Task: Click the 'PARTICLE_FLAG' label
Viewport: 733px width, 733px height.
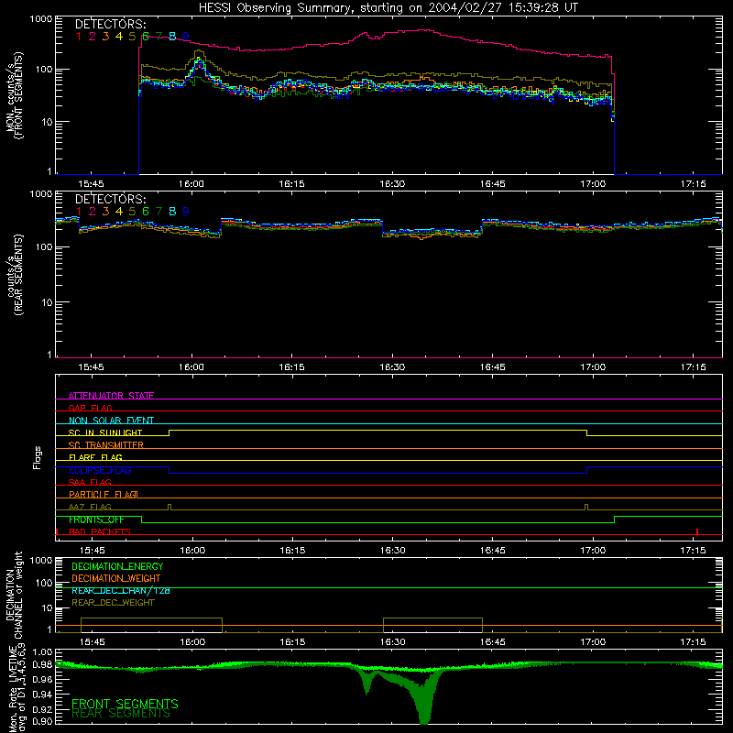Action: [x=103, y=494]
